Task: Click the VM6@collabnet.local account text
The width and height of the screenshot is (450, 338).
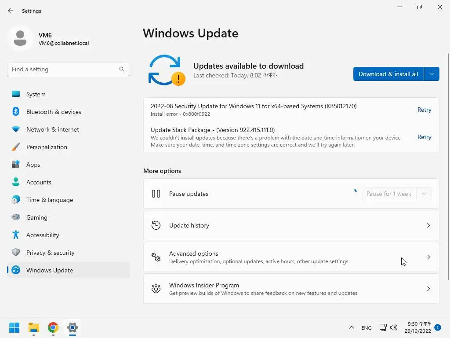Action: 64,43
